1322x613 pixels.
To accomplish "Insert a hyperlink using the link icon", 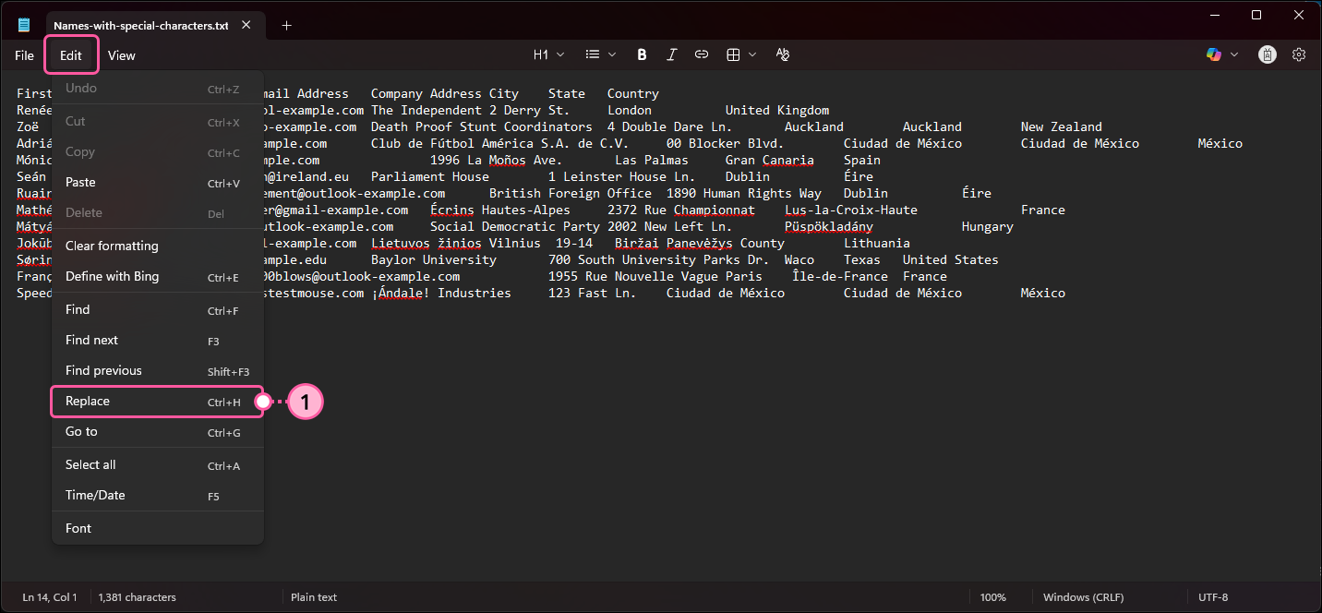I will point(701,54).
